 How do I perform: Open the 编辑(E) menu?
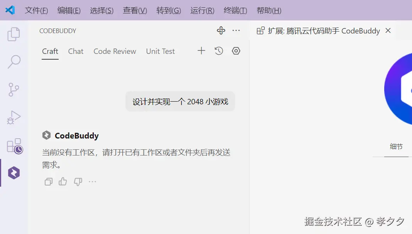click(x=69, y=10)
